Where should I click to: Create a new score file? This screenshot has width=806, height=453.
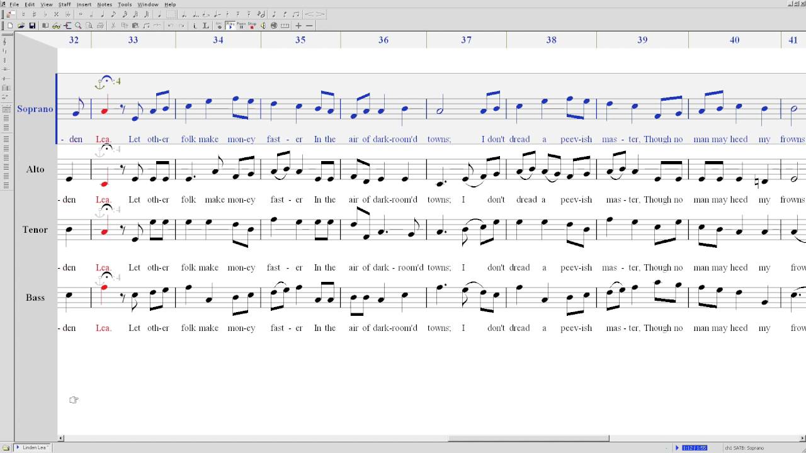click(10, 26)
